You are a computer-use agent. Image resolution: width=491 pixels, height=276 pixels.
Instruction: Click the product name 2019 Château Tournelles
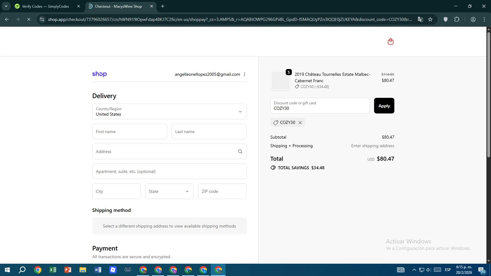tap(332, 78)
